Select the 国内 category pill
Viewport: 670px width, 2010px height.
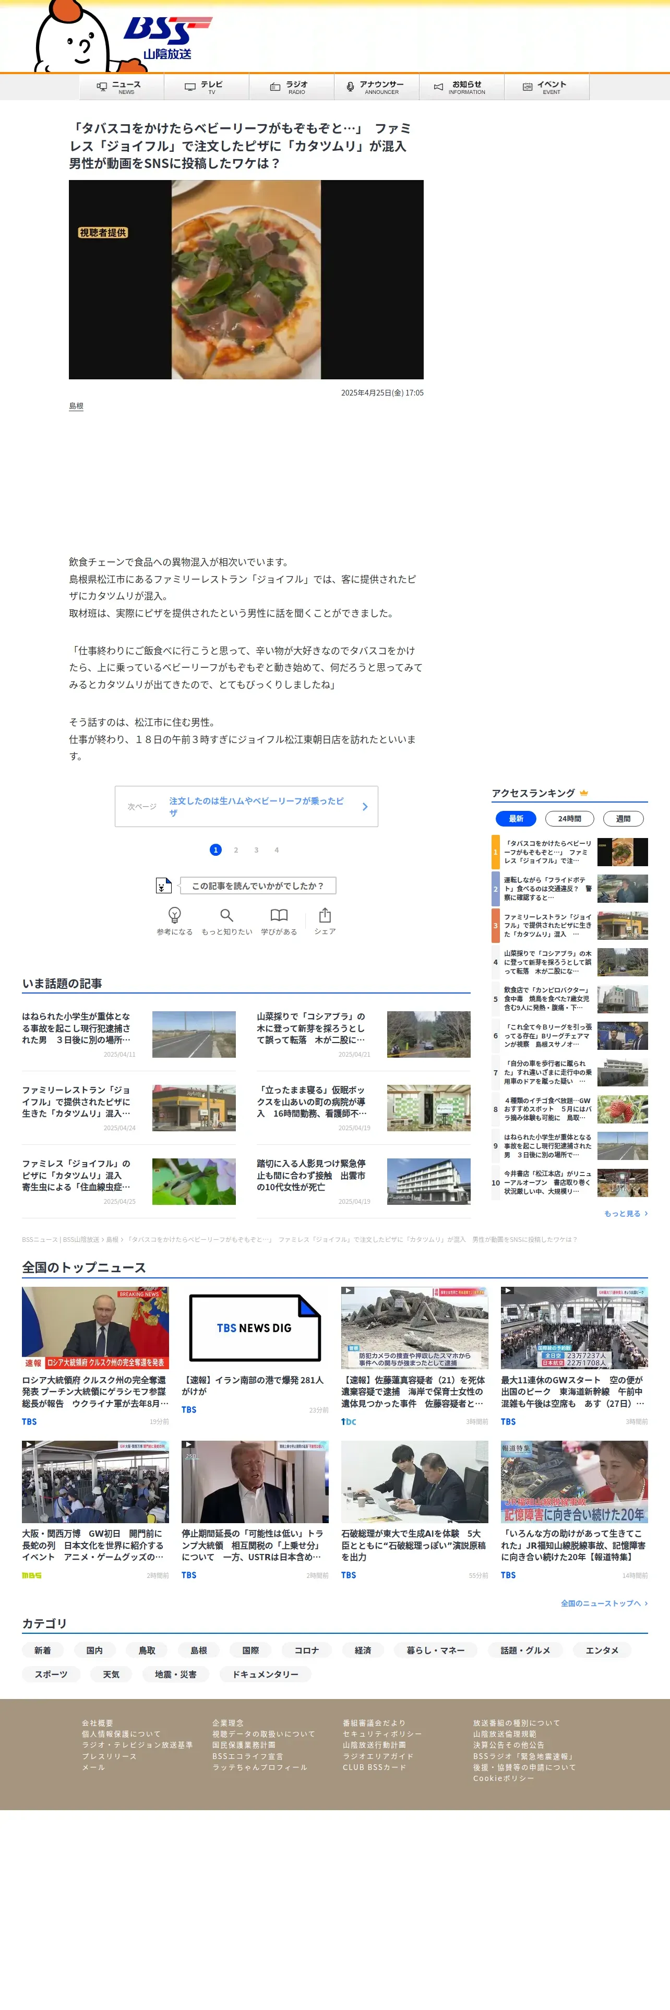(x=94, y=1650)
